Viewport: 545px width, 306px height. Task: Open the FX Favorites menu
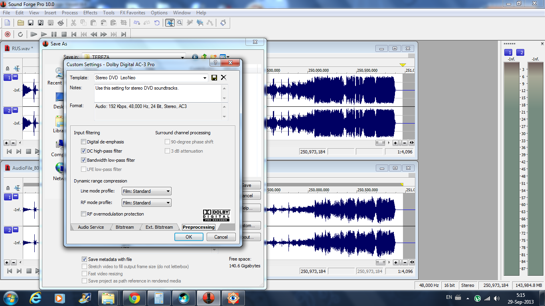[x=132, y=13]
